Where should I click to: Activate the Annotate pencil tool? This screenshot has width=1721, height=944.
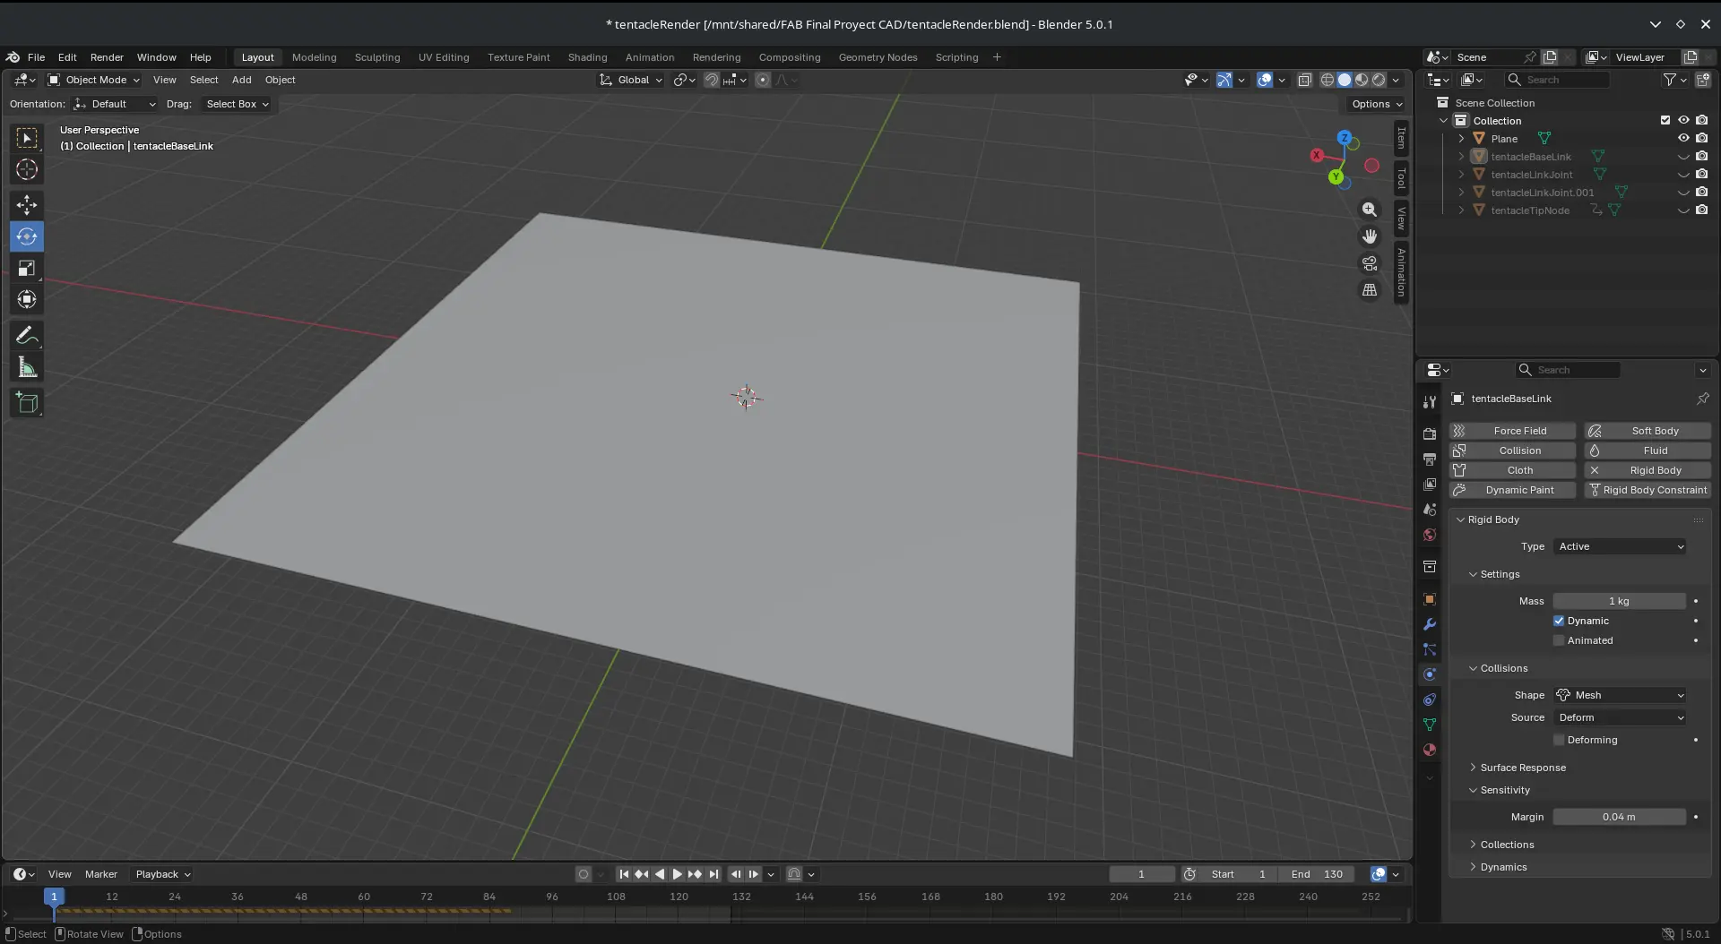tap(27, 336)
